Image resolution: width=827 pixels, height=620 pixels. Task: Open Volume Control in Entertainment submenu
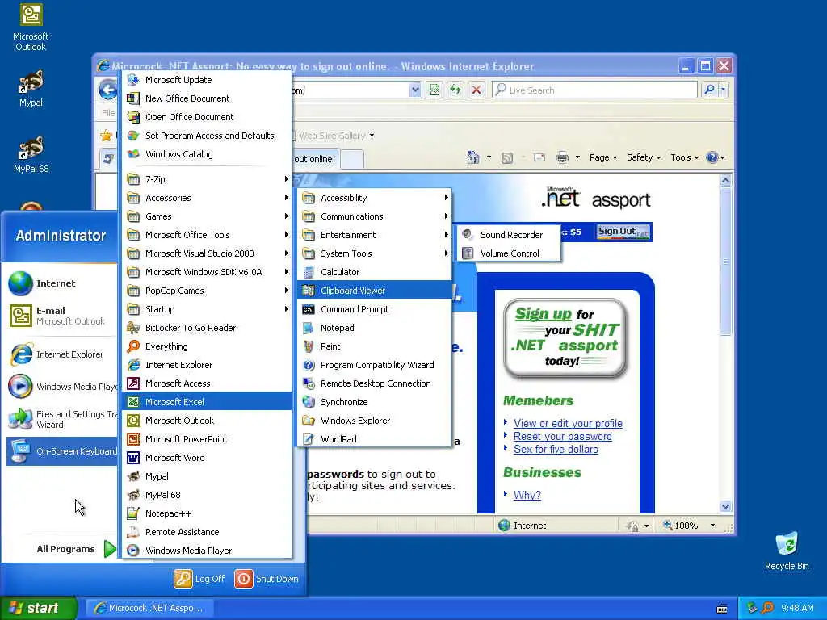tap(509, 253)
